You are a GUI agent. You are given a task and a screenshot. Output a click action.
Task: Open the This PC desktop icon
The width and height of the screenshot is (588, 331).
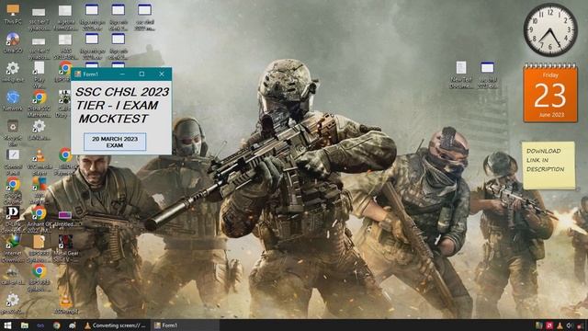click(x=13, y=15)
